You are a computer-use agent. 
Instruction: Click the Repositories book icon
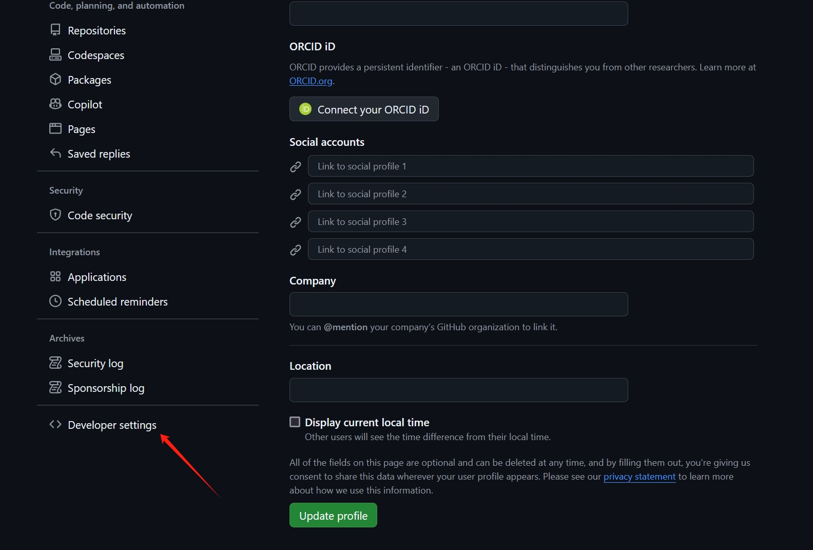[55, 30]
